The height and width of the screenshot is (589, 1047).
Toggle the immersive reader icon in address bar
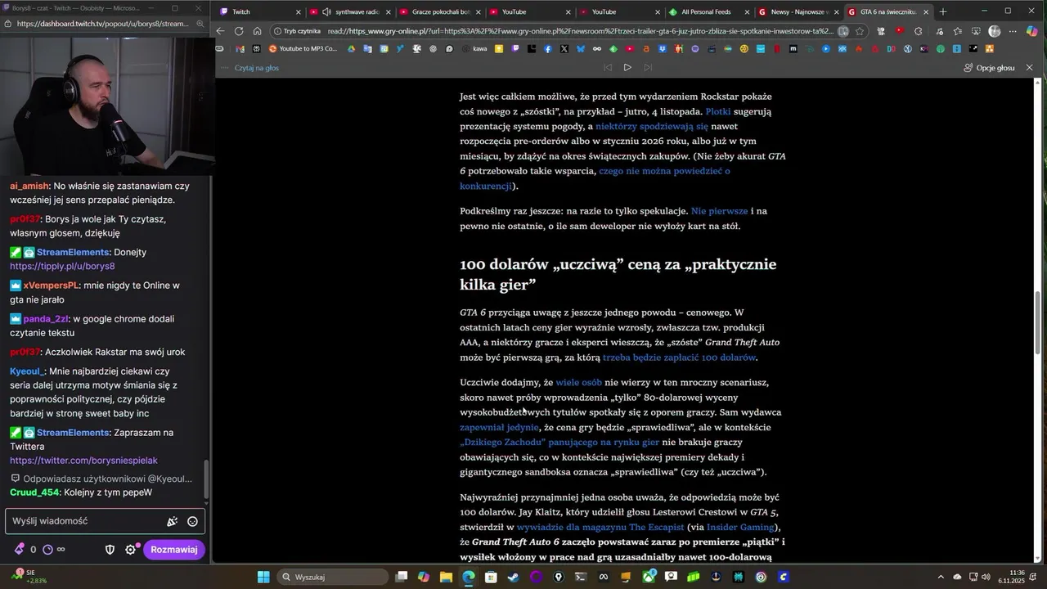[x=843, y=31]
